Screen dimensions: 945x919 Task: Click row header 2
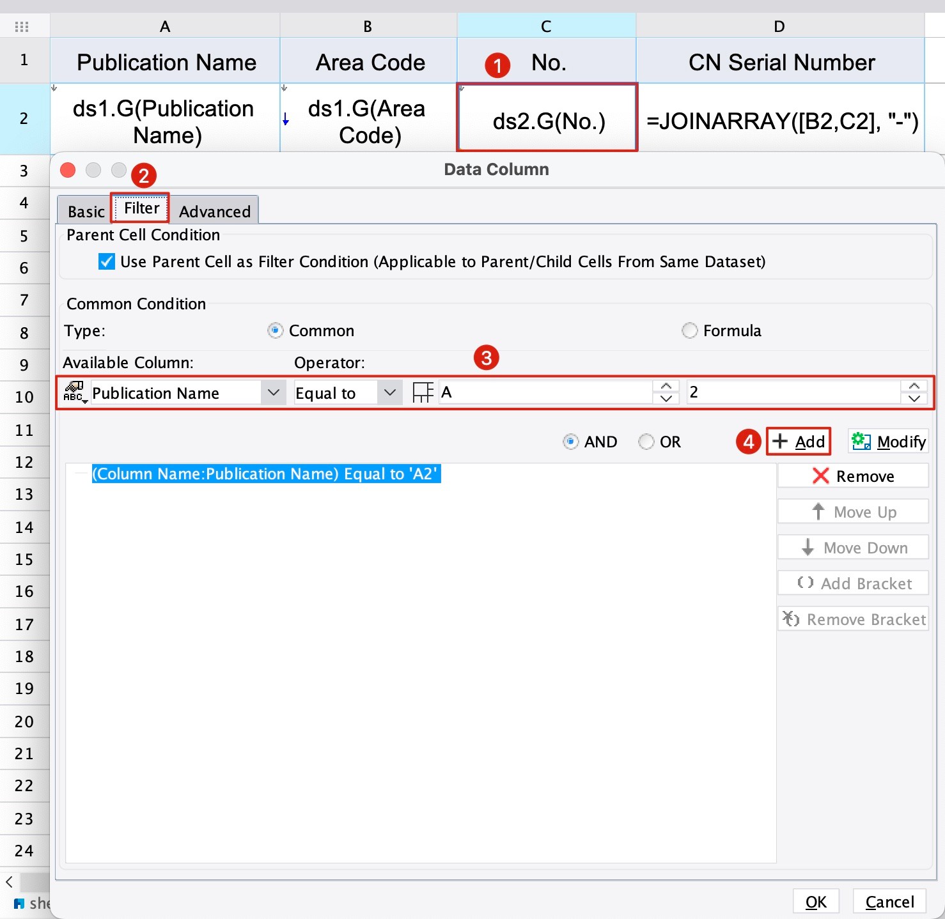[x=24, y=118]
